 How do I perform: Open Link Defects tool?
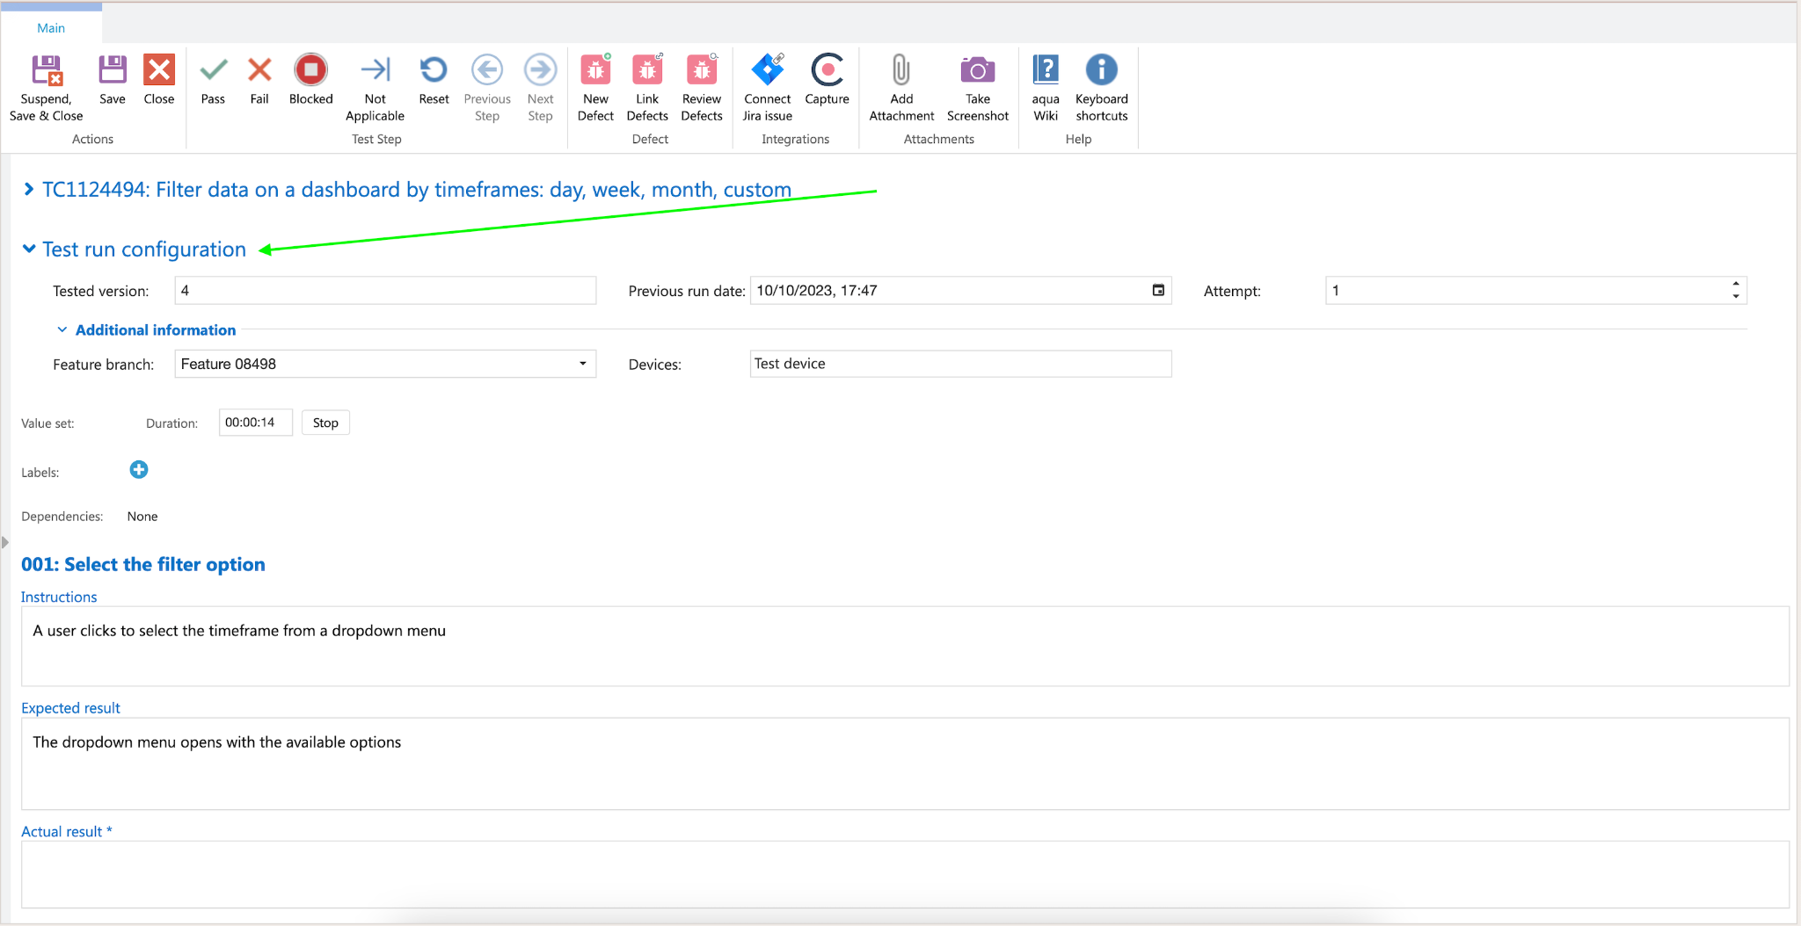tap(647, 70)
